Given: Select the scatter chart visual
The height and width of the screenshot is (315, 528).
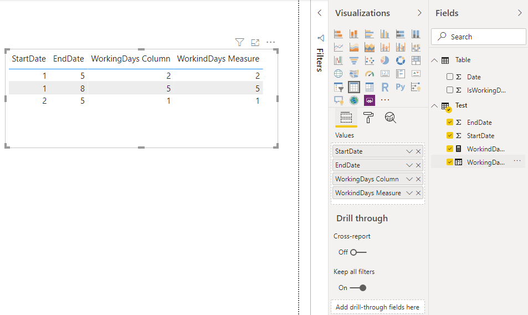Looking at the screenshot, I should pyautogui.click(x=369, y=60).
